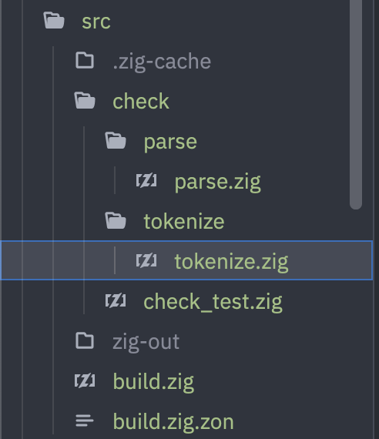379x439 pixels.
Task: Open build.zig file
Action: [x=153, y=383]
